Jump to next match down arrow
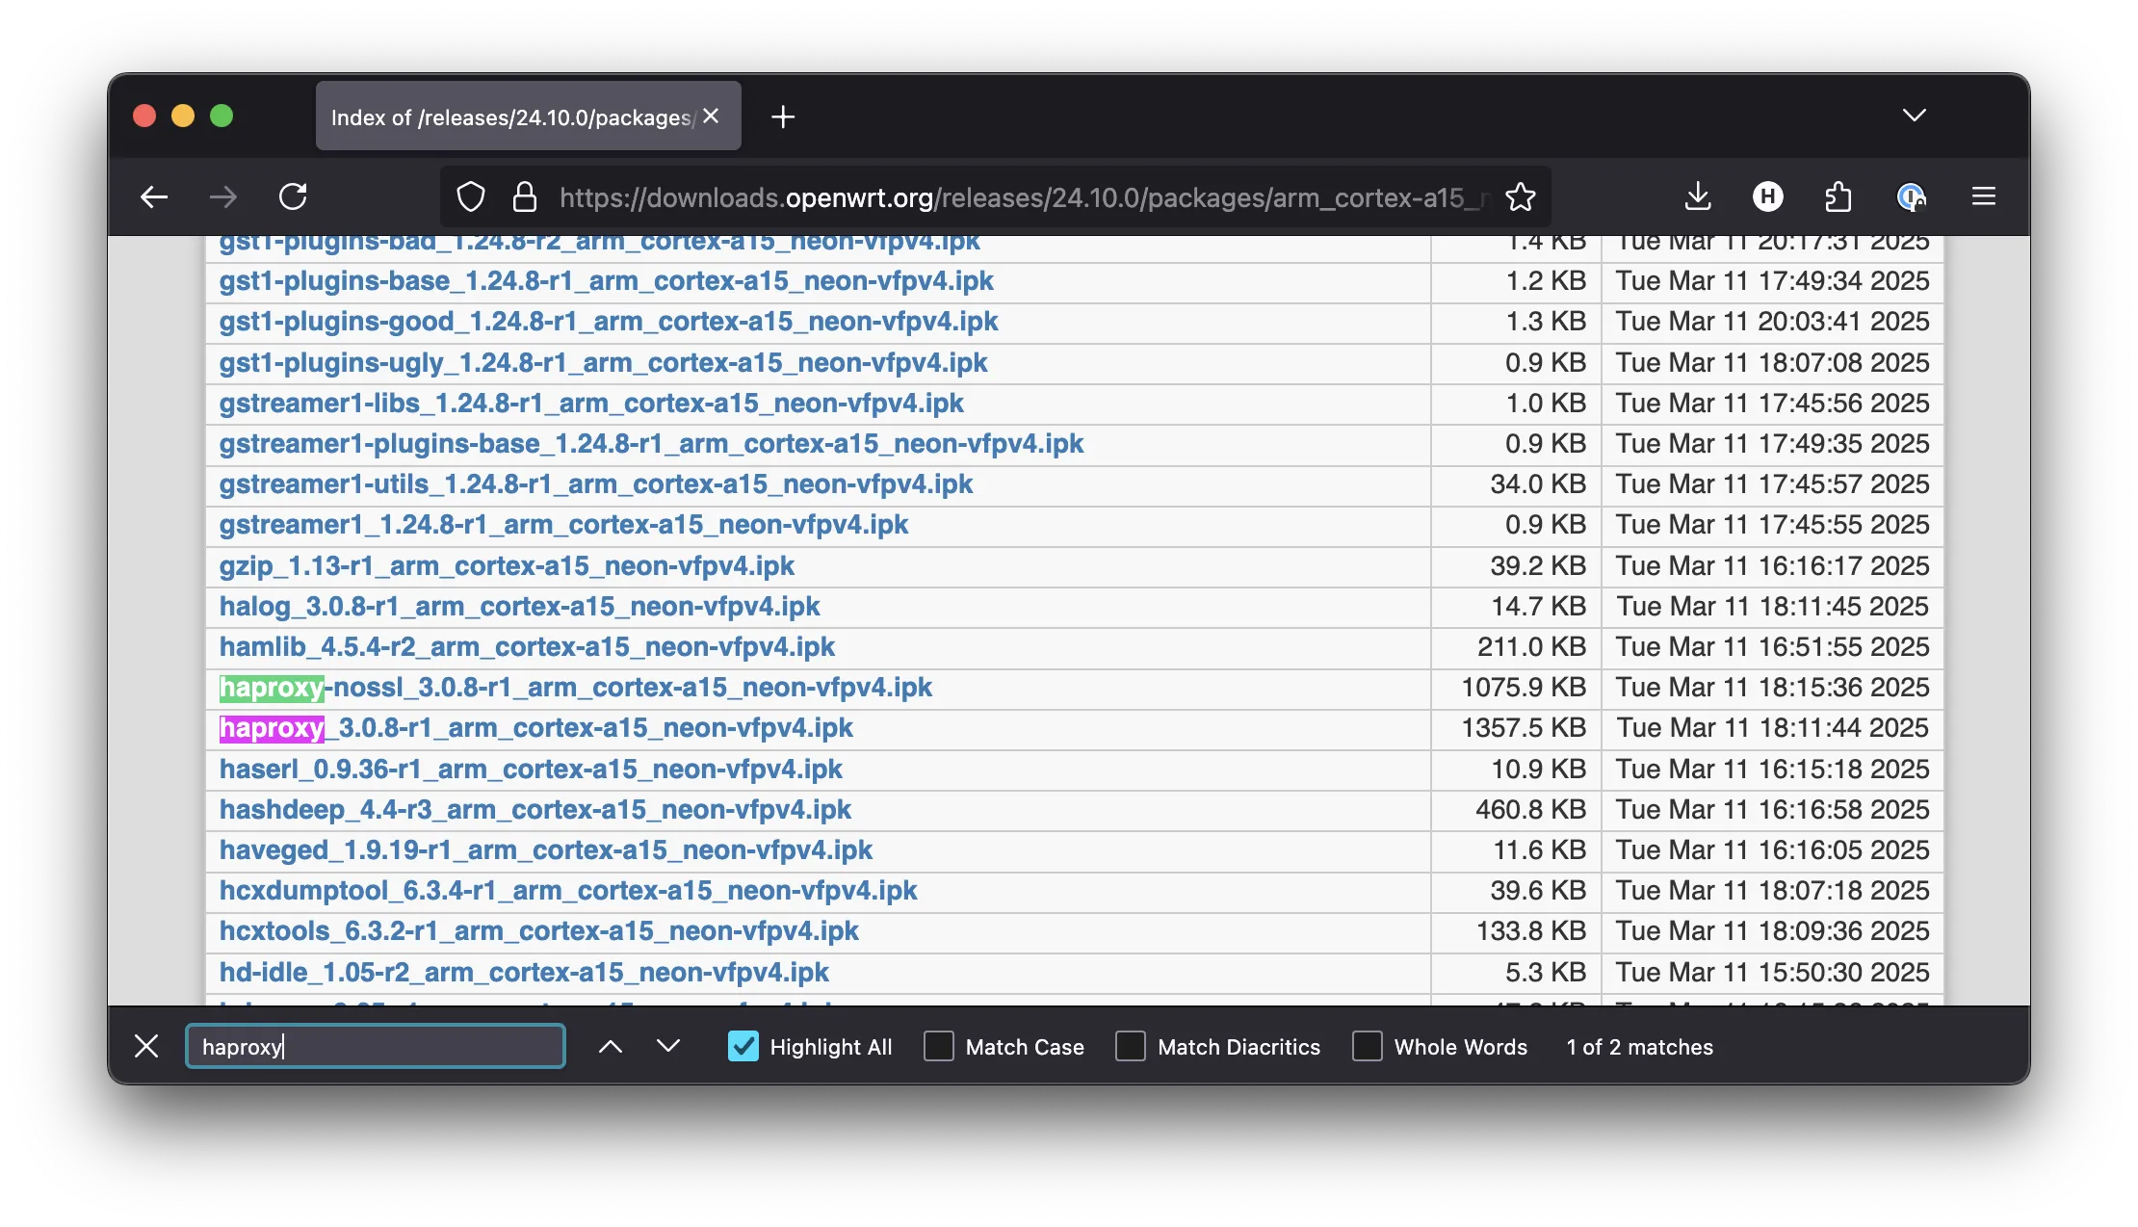The width and height of the screenshot is (2138, 1227). [668, 1046]
